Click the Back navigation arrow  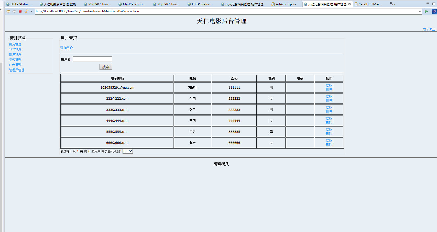coord(8,11)
